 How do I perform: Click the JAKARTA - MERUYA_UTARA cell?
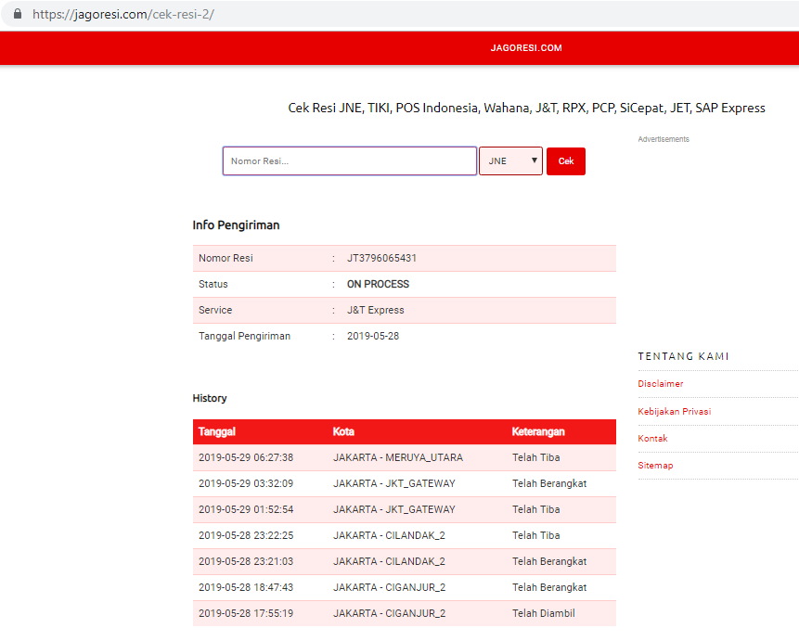click(x=398, y=457)
